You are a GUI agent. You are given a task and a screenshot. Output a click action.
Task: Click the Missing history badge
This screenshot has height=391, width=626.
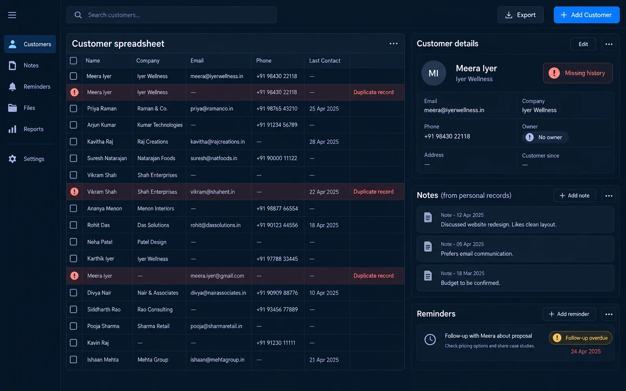click(x=578, y=73)
